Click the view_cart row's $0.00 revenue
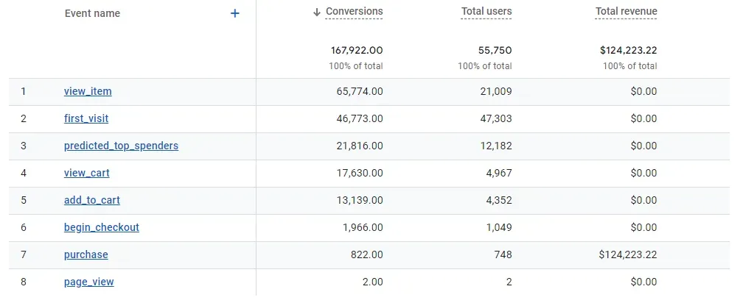Image resolution: width=743 pixels, height=303 pixels. coord(643,173)
